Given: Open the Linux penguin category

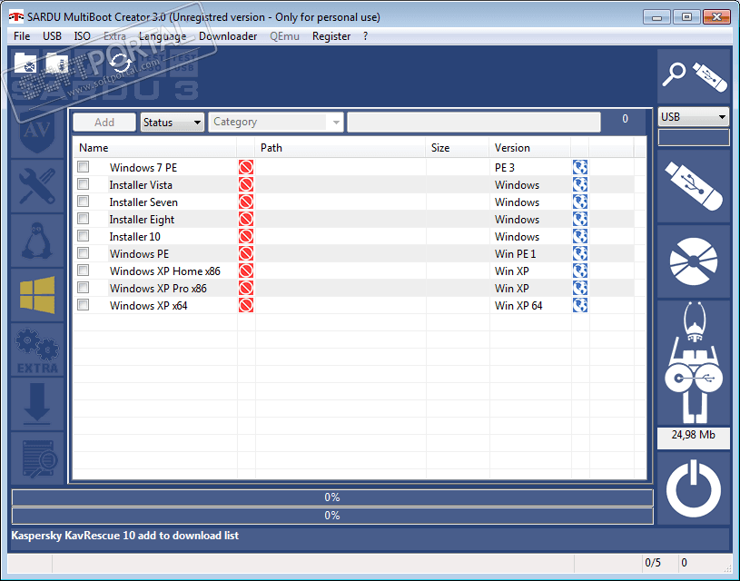Looking at the screenshot, I should click(x=37, y=241).
